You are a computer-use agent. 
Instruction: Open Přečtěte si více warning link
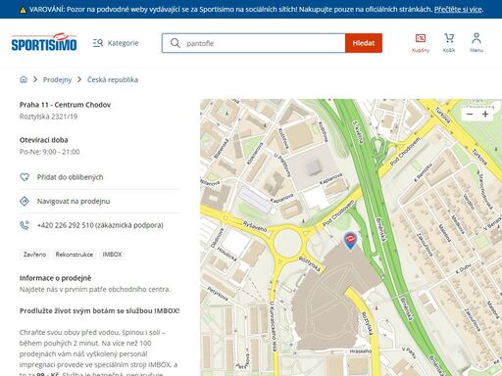coord(458,9)
